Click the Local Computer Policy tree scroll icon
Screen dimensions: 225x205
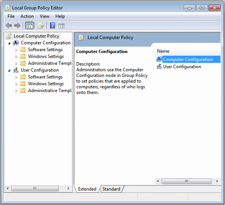pyautogui.click(x=9, y=36)
